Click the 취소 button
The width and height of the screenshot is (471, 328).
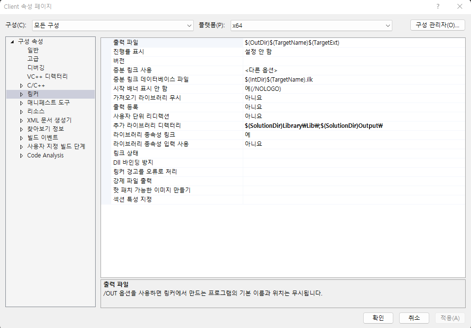[x=414, y=318]
